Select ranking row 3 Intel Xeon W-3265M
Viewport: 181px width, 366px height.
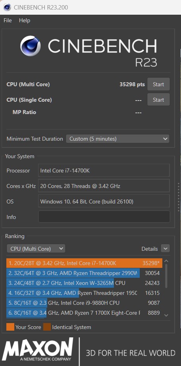pos(84,283)
